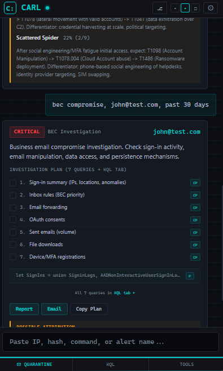Click the CARL title text

pos(31,7)
